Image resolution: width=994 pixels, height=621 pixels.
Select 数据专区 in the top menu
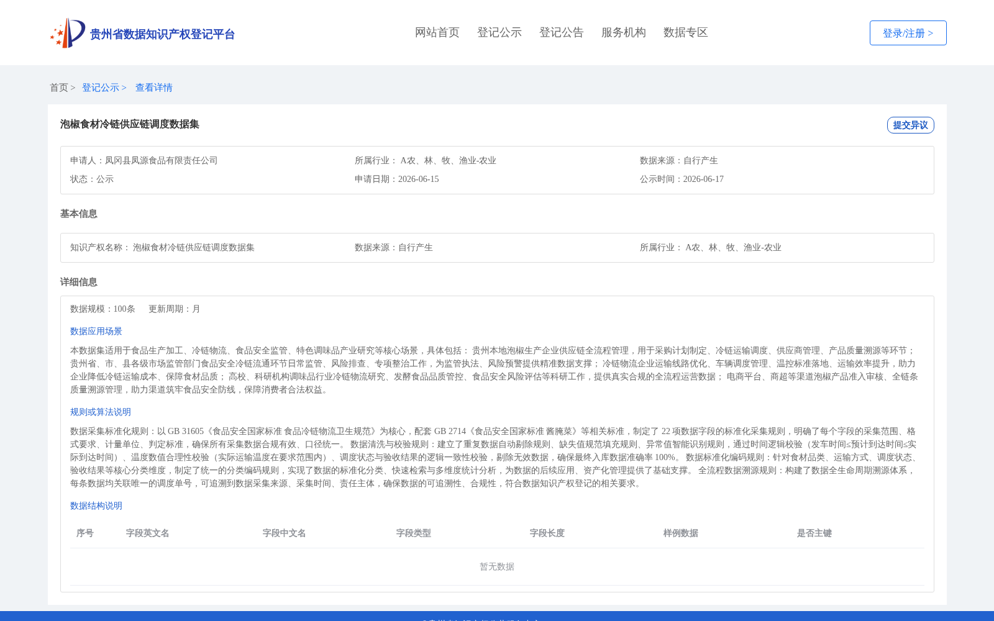tap(686, 32)
